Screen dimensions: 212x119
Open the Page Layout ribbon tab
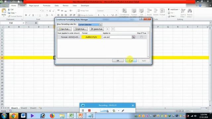(34, 6)
